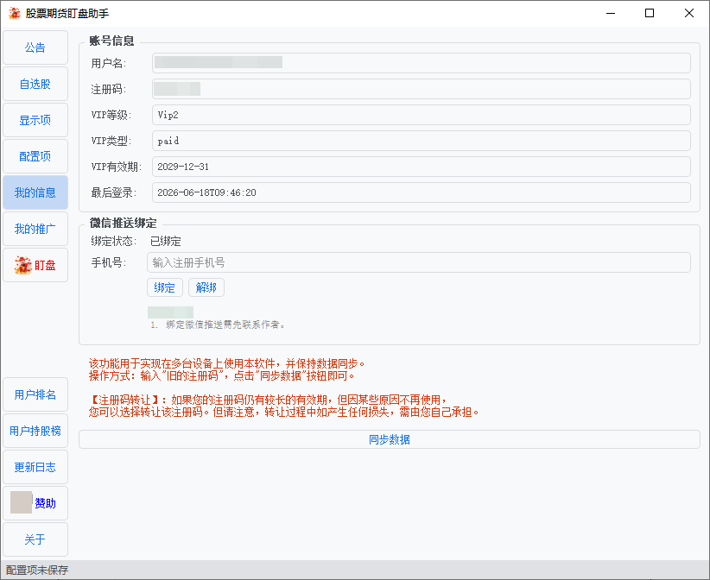The width and height of the screenshot is (710, 580).
Task: View the 更新日志 changelog
Action: point(35,467)
